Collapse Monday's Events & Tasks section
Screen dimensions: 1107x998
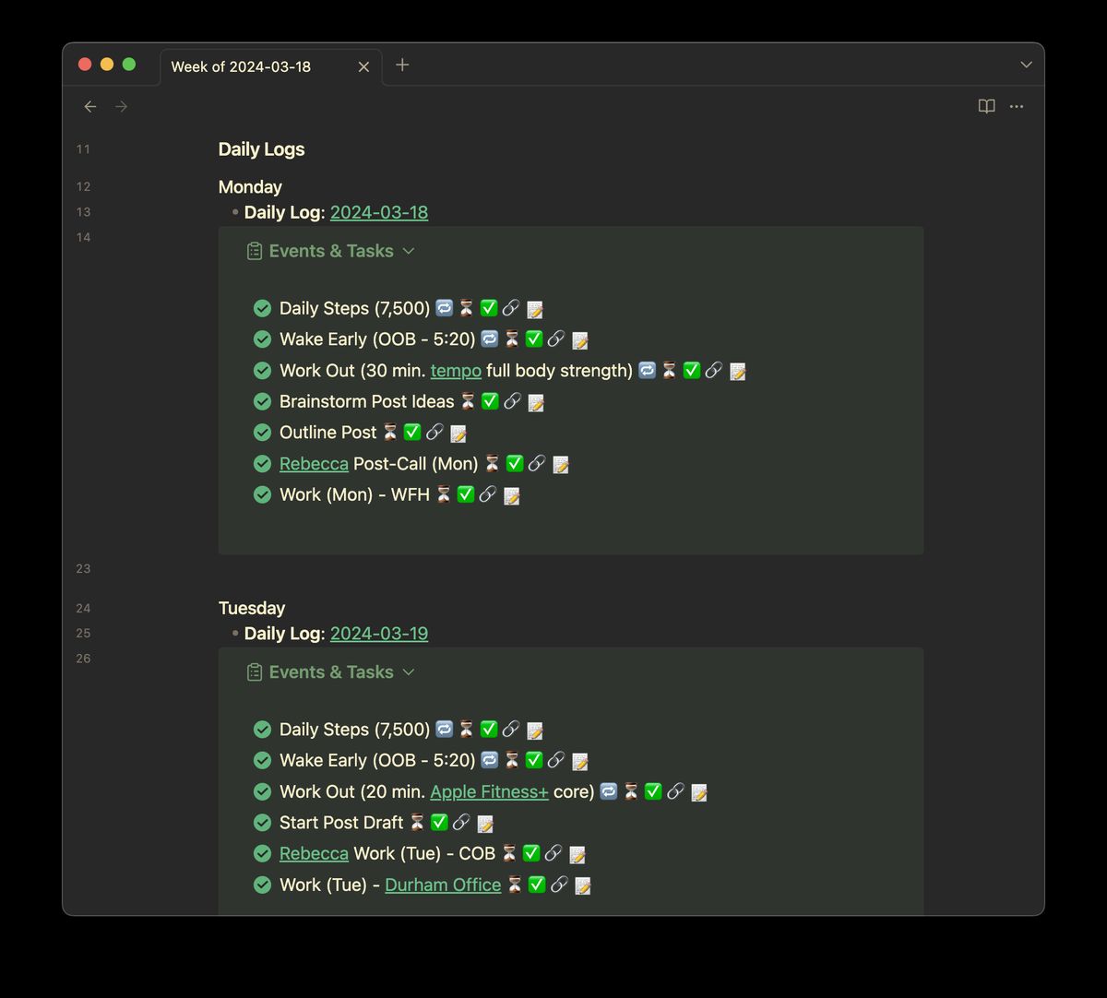pyautogui.click(x=410, y=250)
